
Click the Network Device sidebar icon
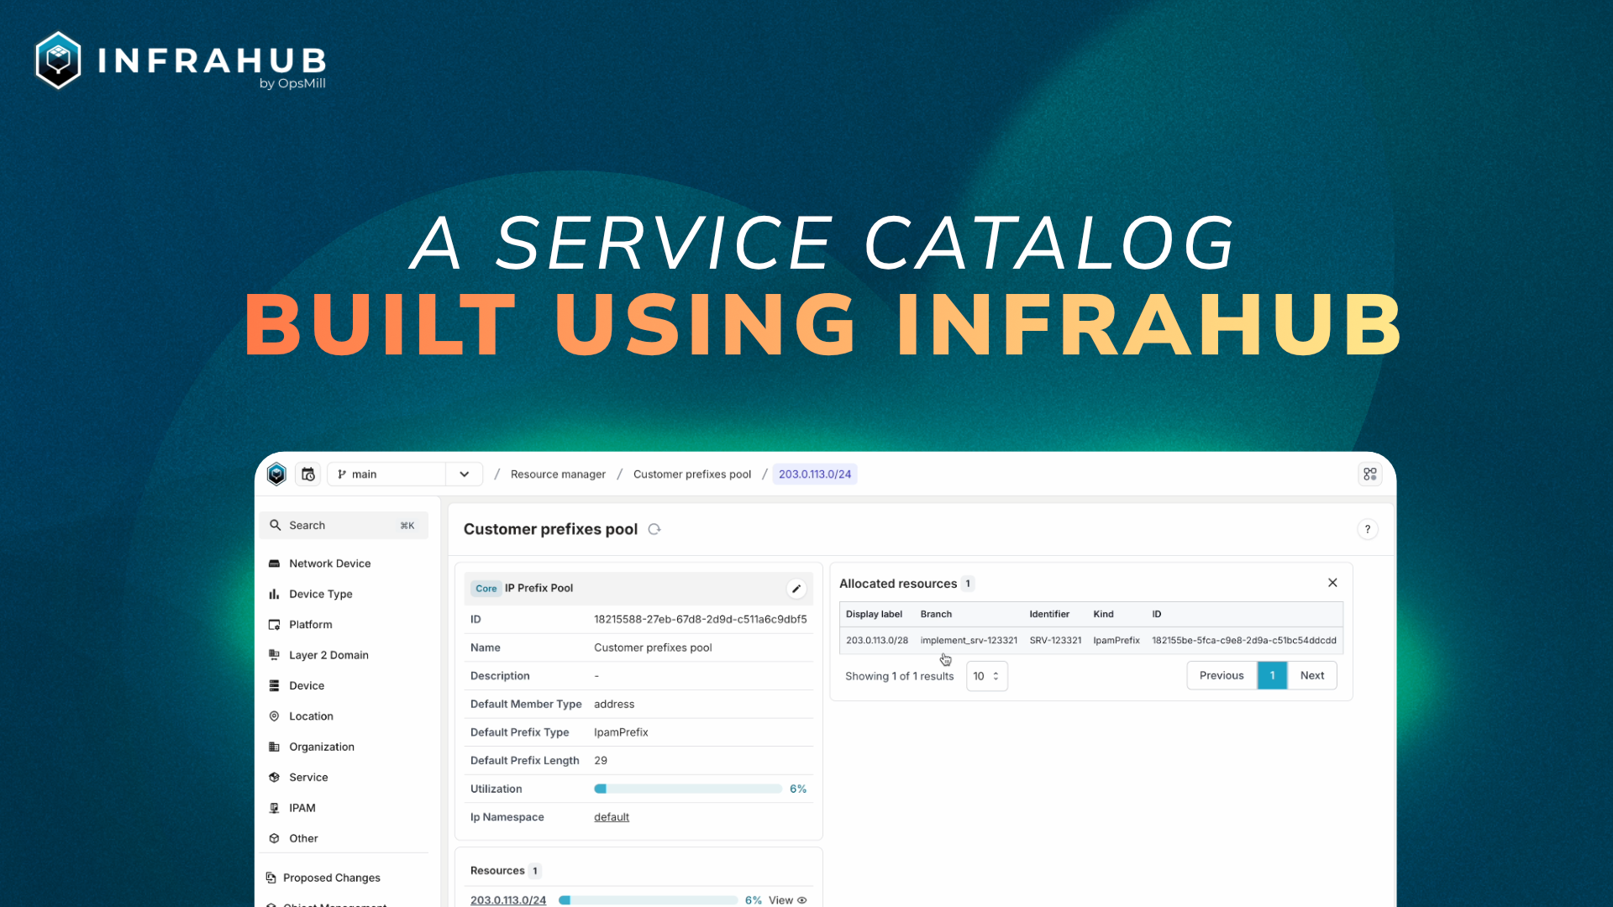coord(275,563)
